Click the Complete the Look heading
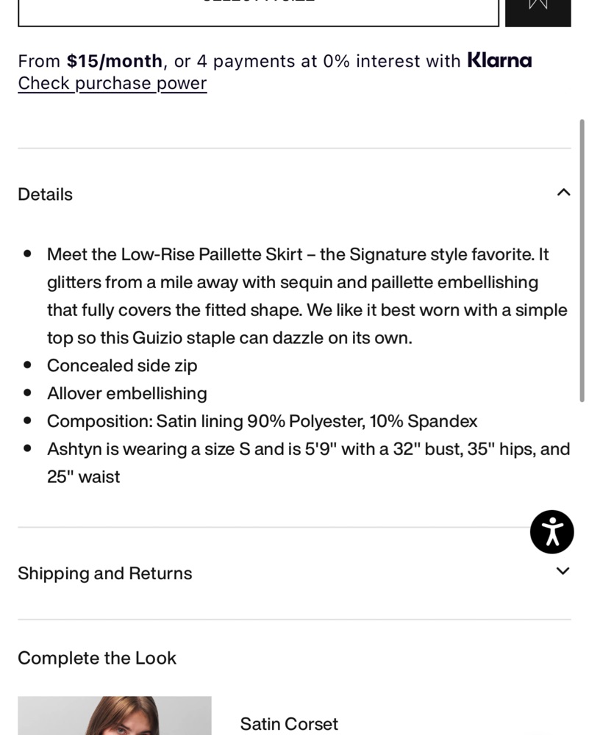Viewport: 589px width, 735px height. 97,658
